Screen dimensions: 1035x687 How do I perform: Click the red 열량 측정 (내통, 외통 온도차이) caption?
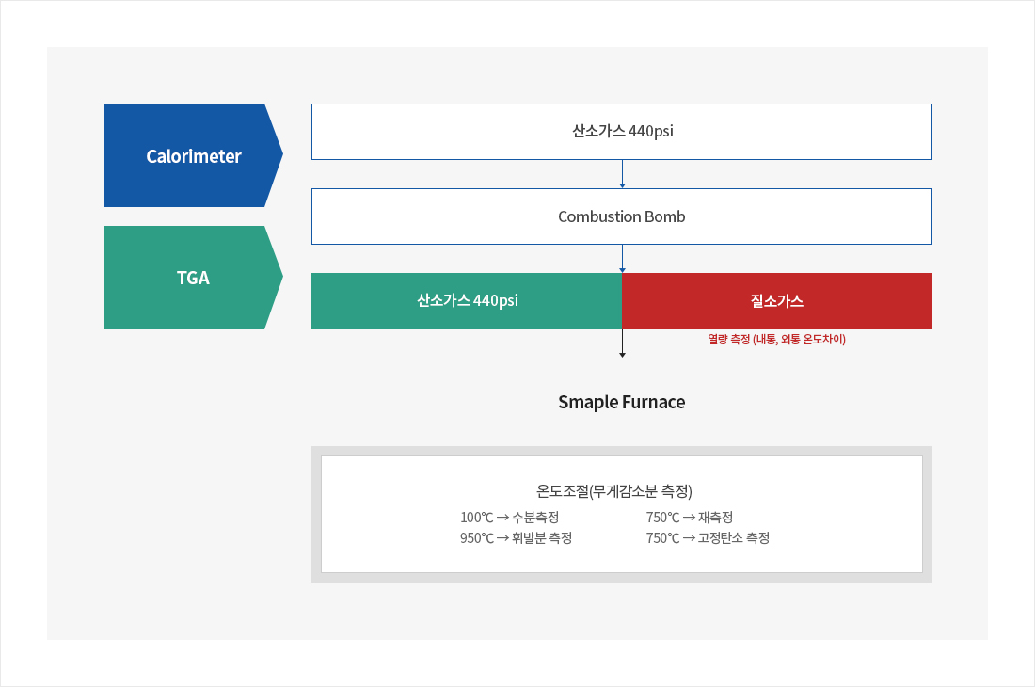[x=777, y=339]
